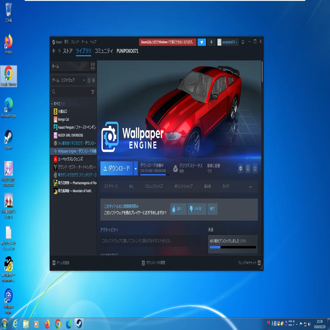The height and width of the screenshot is (330, 330).
Task: Open the ガイド link
Action: (x=226, y=186)
